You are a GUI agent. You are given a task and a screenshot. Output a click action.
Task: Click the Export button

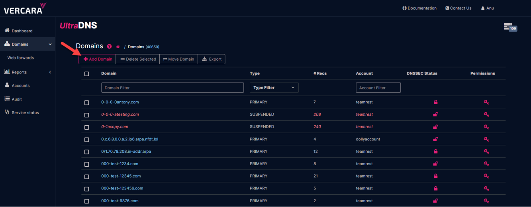[212, 59]
